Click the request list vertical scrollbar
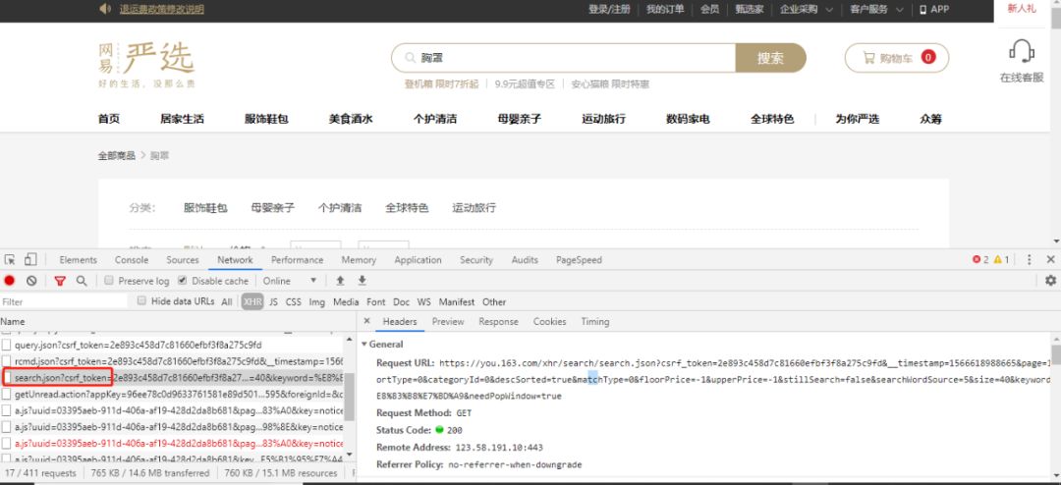The image size is (1061, 485). coord(349,396)
